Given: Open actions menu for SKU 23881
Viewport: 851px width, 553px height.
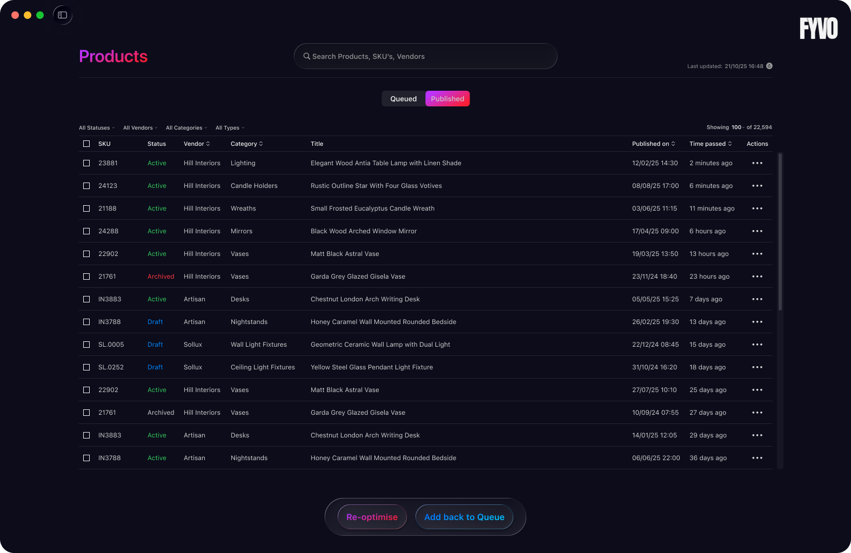Looking at the screenshot, I should coord(757,163).
